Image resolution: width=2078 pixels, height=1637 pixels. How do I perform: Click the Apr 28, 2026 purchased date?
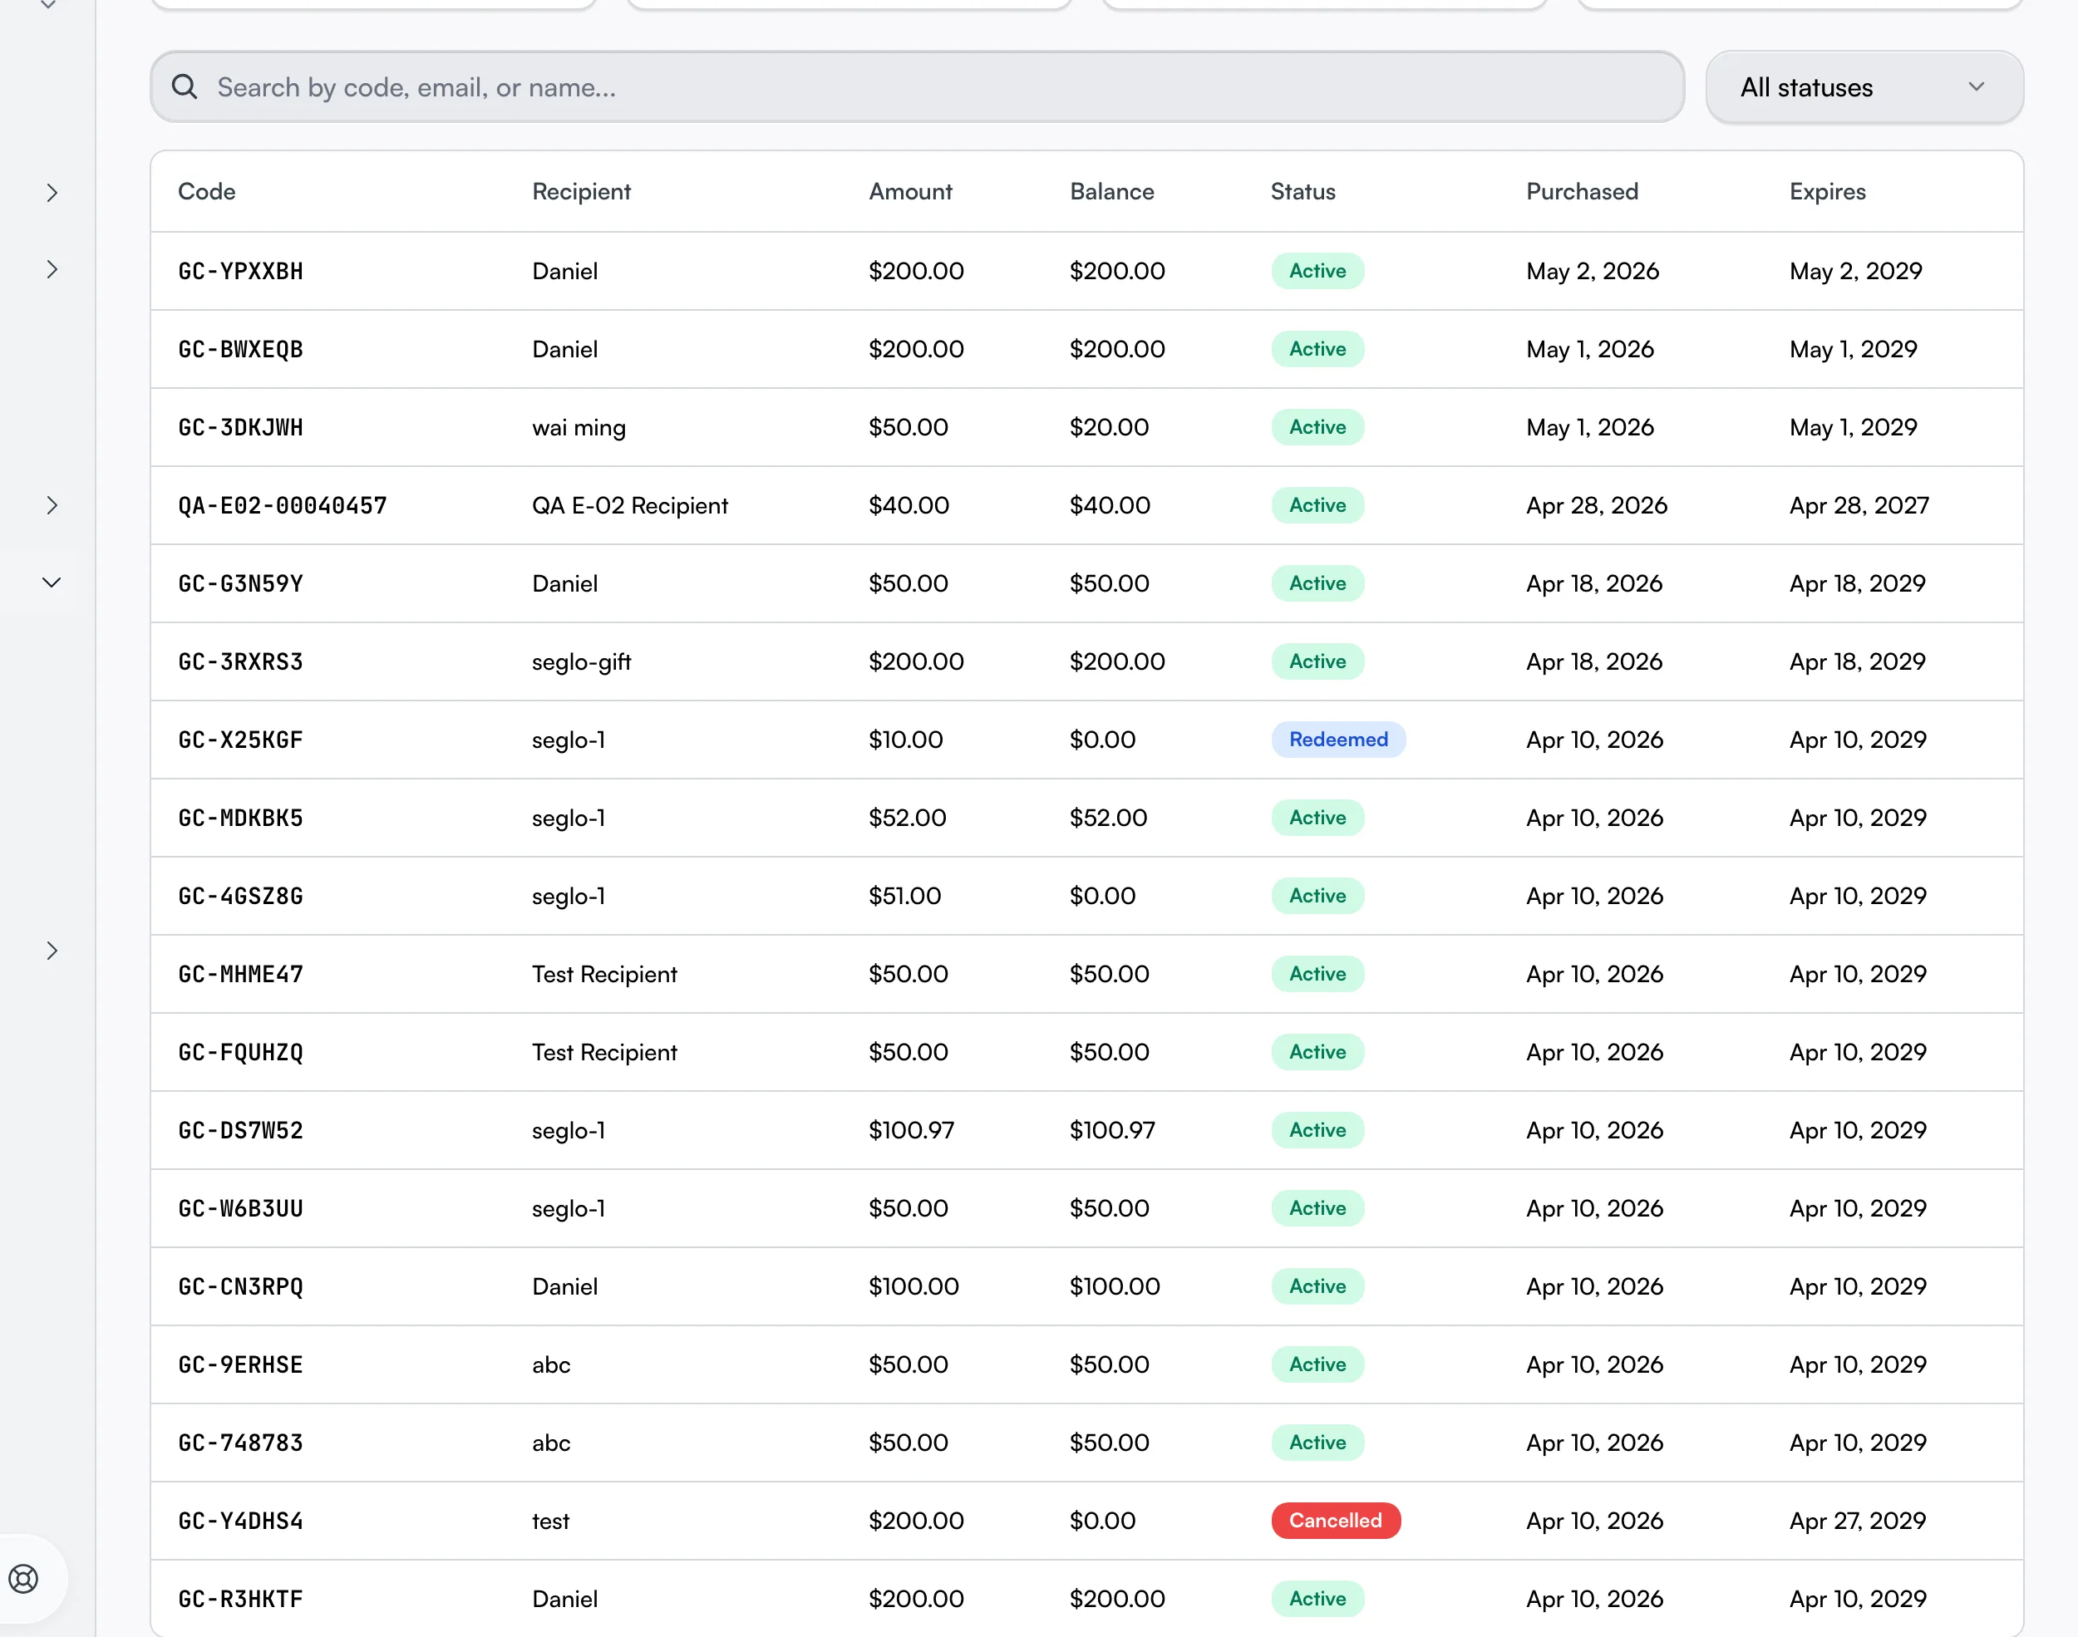[1597, 505]
